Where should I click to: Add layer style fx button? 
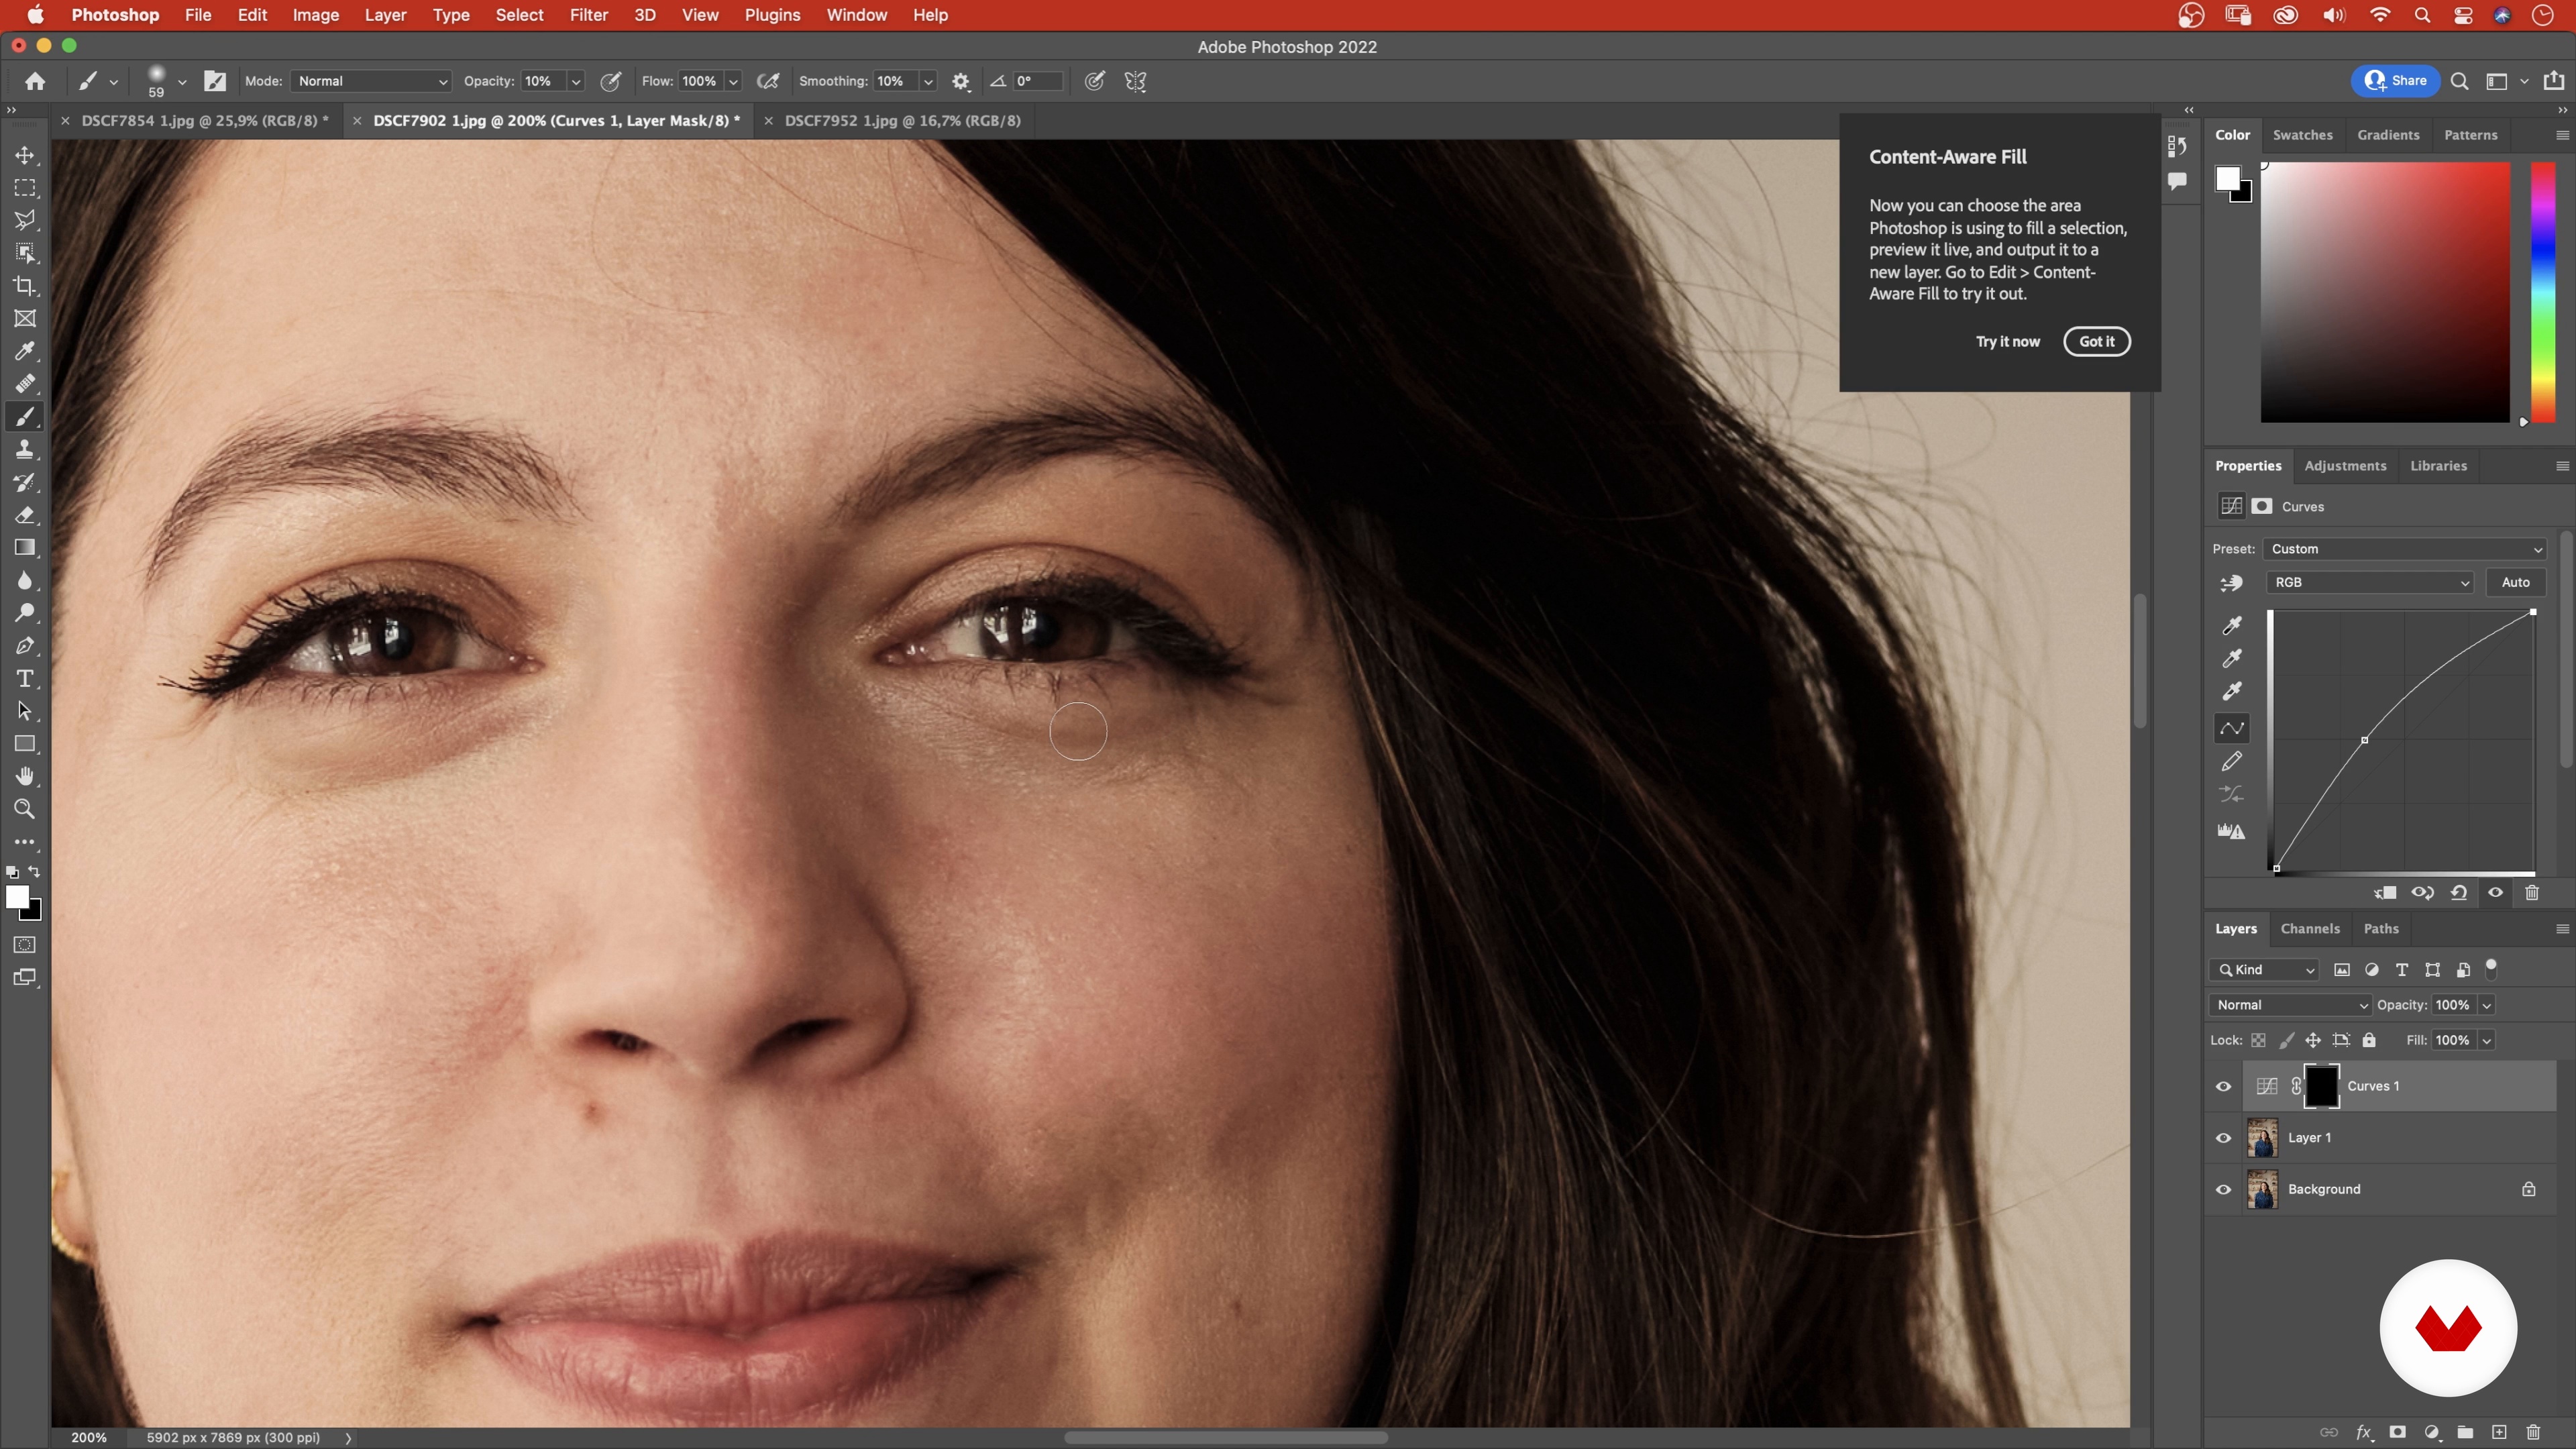point(2364,1432)
